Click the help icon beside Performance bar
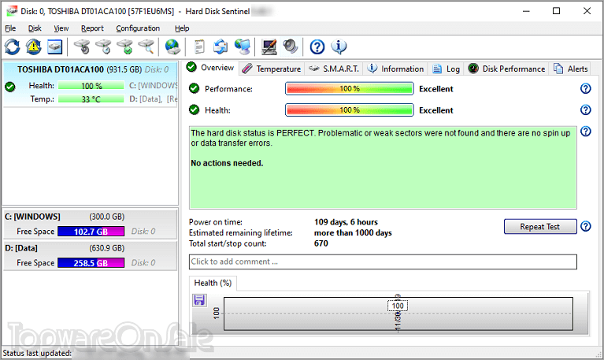The width and height of the screenshot is (604, 360). coord(586,89)
